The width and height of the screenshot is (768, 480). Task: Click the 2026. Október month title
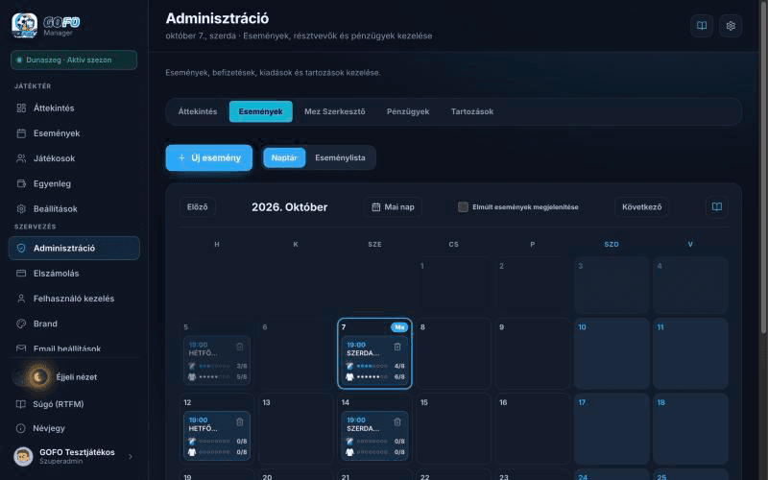click(x=290, y=207)
